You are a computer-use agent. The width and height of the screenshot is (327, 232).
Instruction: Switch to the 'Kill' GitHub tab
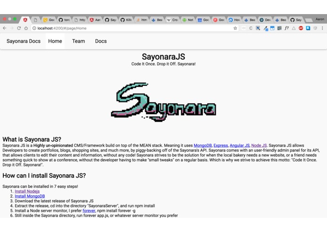tap(127, 20)
